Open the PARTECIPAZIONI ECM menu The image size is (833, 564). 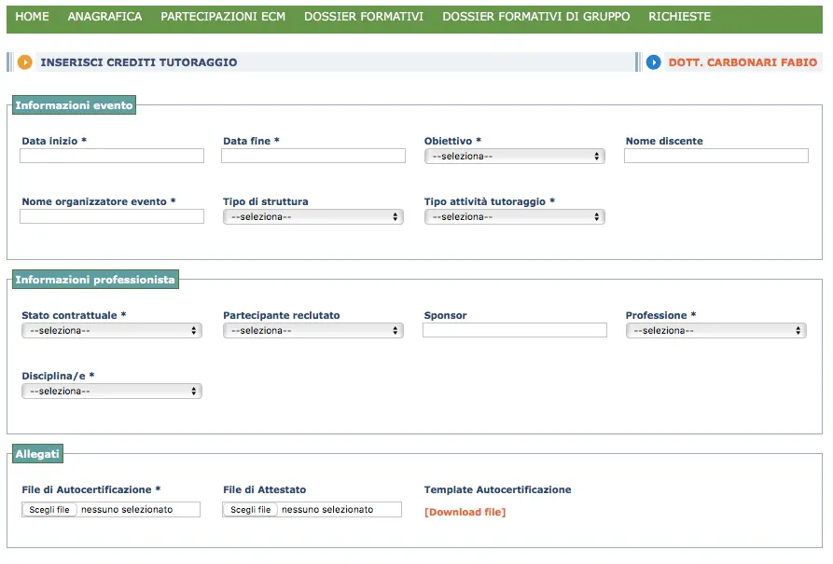223,17
